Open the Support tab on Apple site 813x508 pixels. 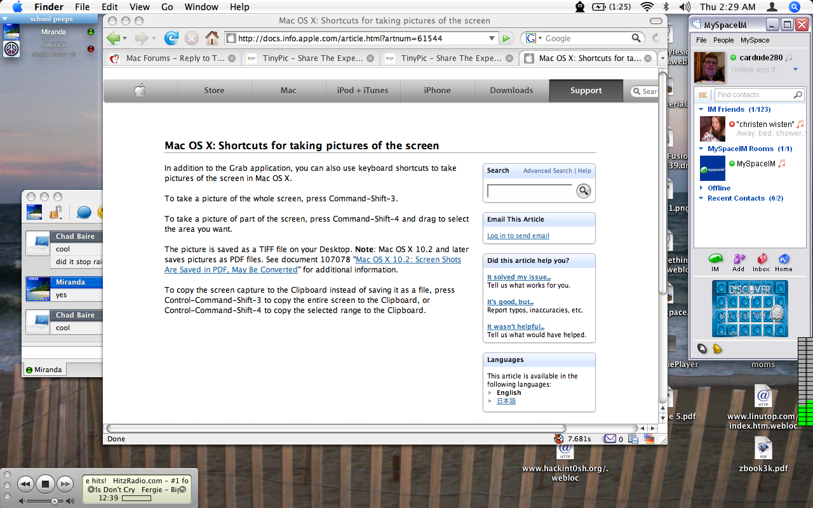pyautogui.click(x=586, y=91)
